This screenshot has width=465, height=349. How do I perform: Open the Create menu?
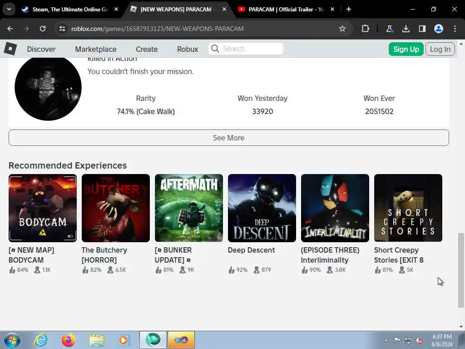147,49
